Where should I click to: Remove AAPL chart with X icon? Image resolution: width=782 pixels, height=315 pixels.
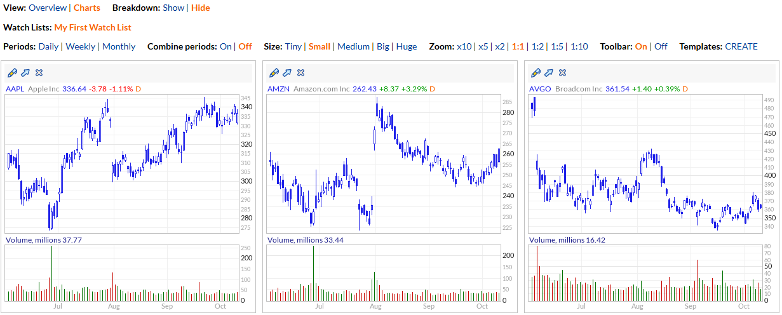(39, 72)
